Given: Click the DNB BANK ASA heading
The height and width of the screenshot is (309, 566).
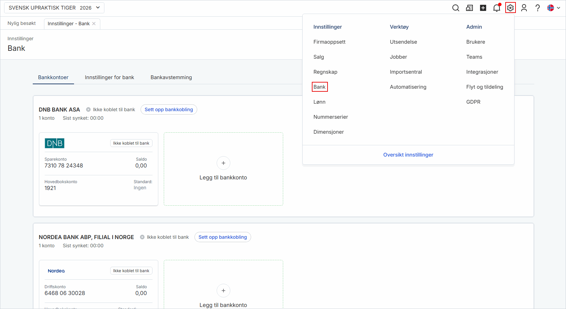Looking at the screenshot, I should (59, 109).
